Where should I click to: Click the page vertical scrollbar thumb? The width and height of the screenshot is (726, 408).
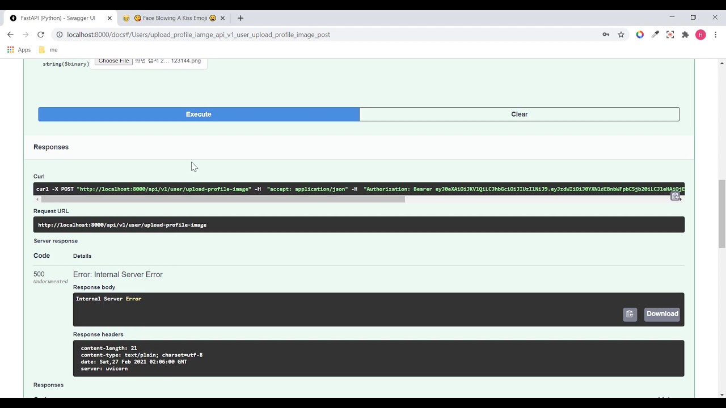pyautogui.click(x=721, y=214)
